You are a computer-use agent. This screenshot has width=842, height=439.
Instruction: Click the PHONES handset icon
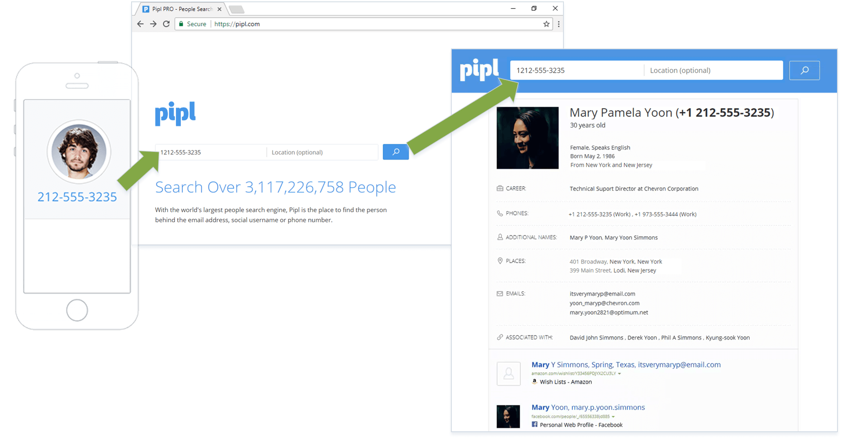tap(500, 213)
